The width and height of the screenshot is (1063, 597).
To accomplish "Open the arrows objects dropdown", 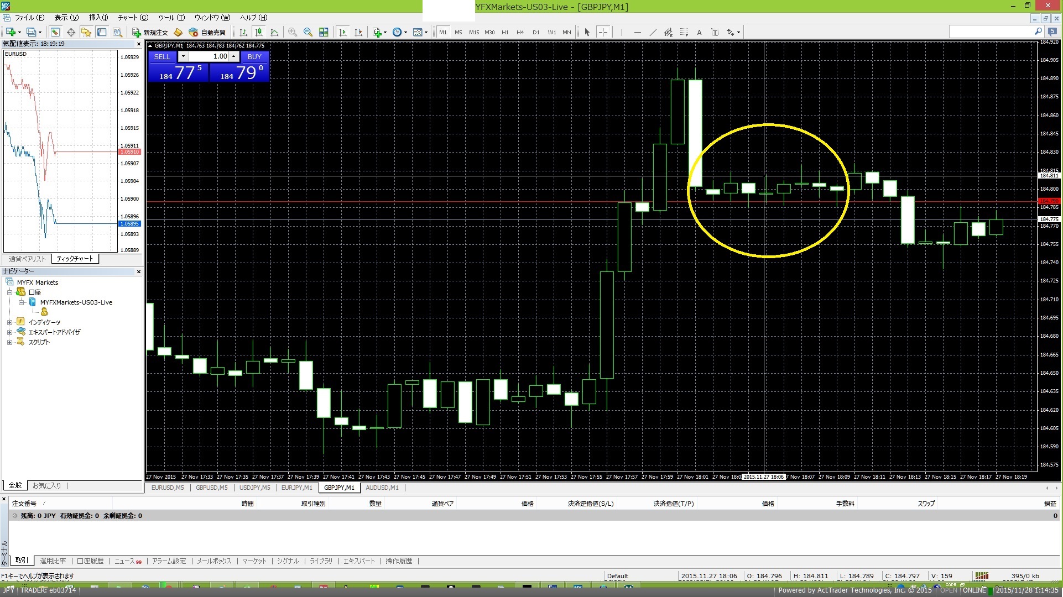I will point(733,32).
